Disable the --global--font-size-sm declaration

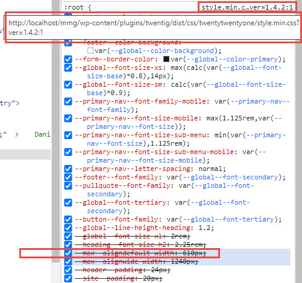point(68,84)
